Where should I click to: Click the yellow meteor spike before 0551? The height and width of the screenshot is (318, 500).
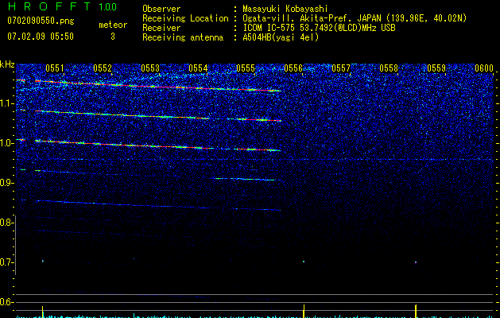(x=43, y=312)
